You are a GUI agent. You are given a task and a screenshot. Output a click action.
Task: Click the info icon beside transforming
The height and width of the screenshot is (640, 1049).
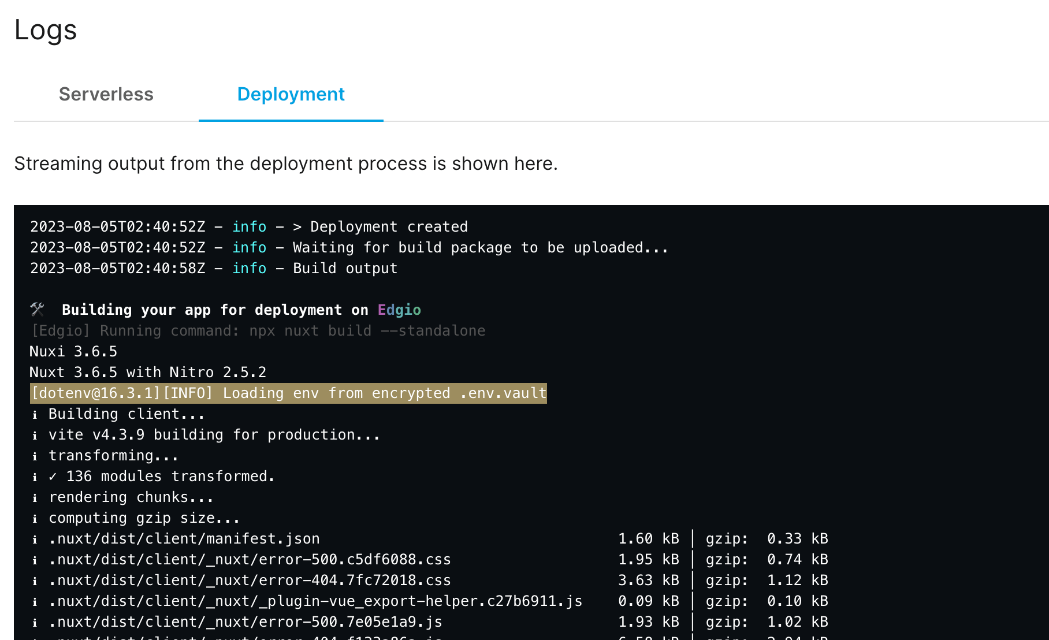pos(35,456)
